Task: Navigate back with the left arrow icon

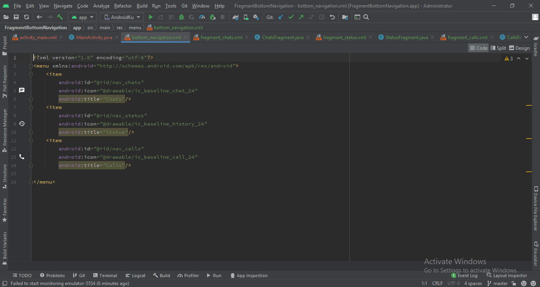Action: coord(39,17)
